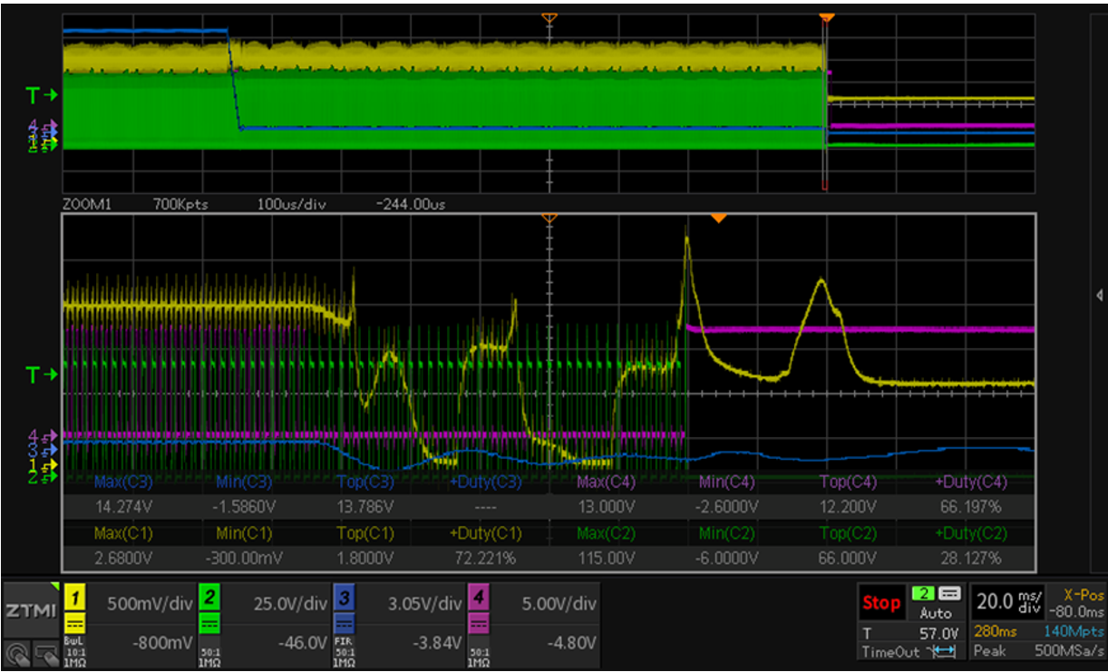Image resolution: width=1108 pixels, height=672 pixels.
Task: Open trigger coupling icon next to source
Action: pyautogui.click(x=948, y=593)
